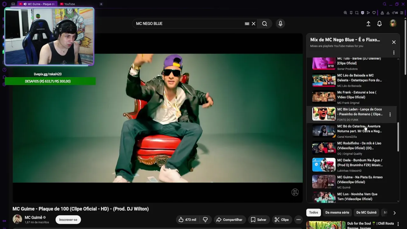Screen dimensions: 407x229
Task: Click the Mix de MC Nego Blue title
Action: pos(345,40)
